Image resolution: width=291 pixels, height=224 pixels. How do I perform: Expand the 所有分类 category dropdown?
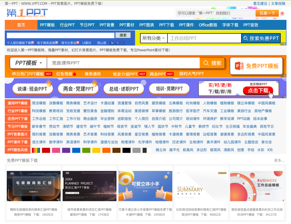(x=154, y=38)
